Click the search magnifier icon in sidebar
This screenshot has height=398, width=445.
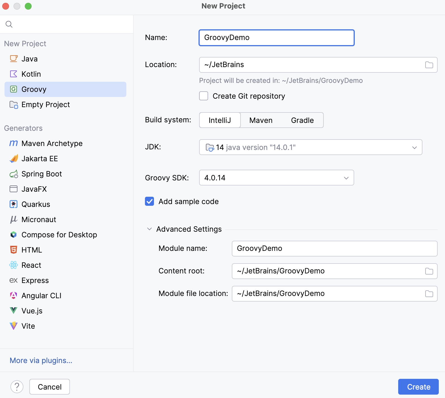(x=9, y=24)
